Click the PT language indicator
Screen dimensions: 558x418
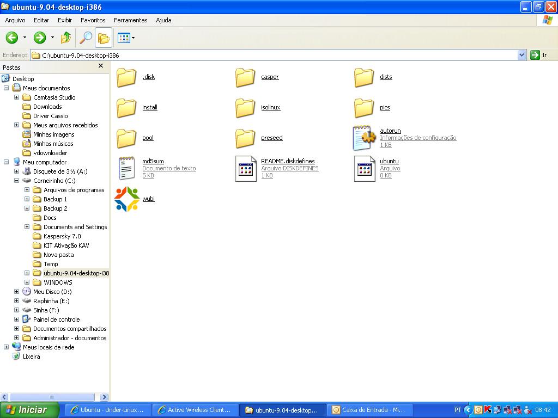458,410
